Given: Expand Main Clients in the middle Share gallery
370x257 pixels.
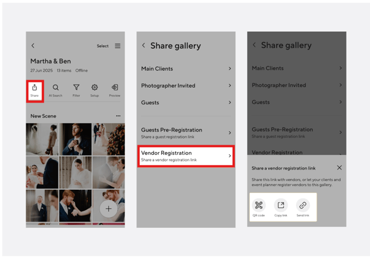Looking at the screenshot, I should (x=186, y=69).
